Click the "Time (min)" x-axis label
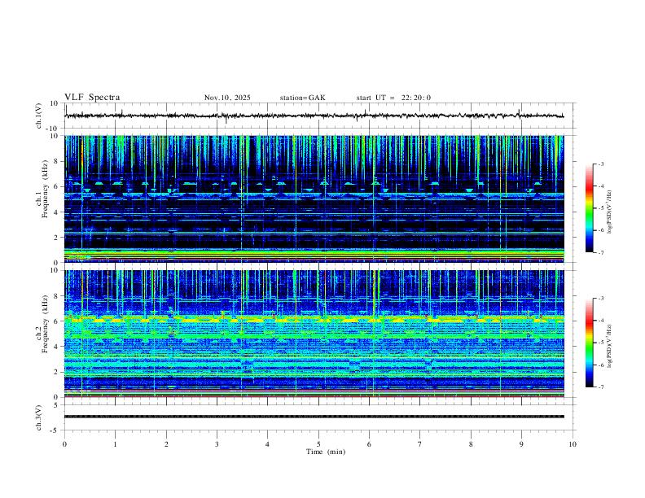 pyautogui.click(x=326, y=452)
